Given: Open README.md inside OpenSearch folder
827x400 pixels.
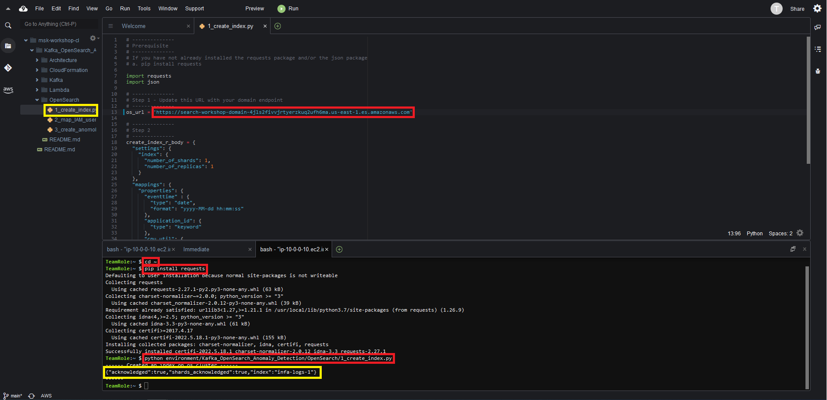Looking at the screenshot, I should 65,140.
